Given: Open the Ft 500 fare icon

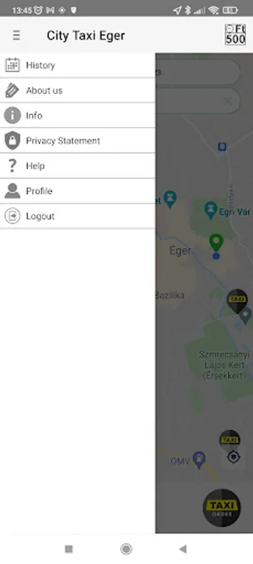Looking at the screenshot, I should 235,34.
